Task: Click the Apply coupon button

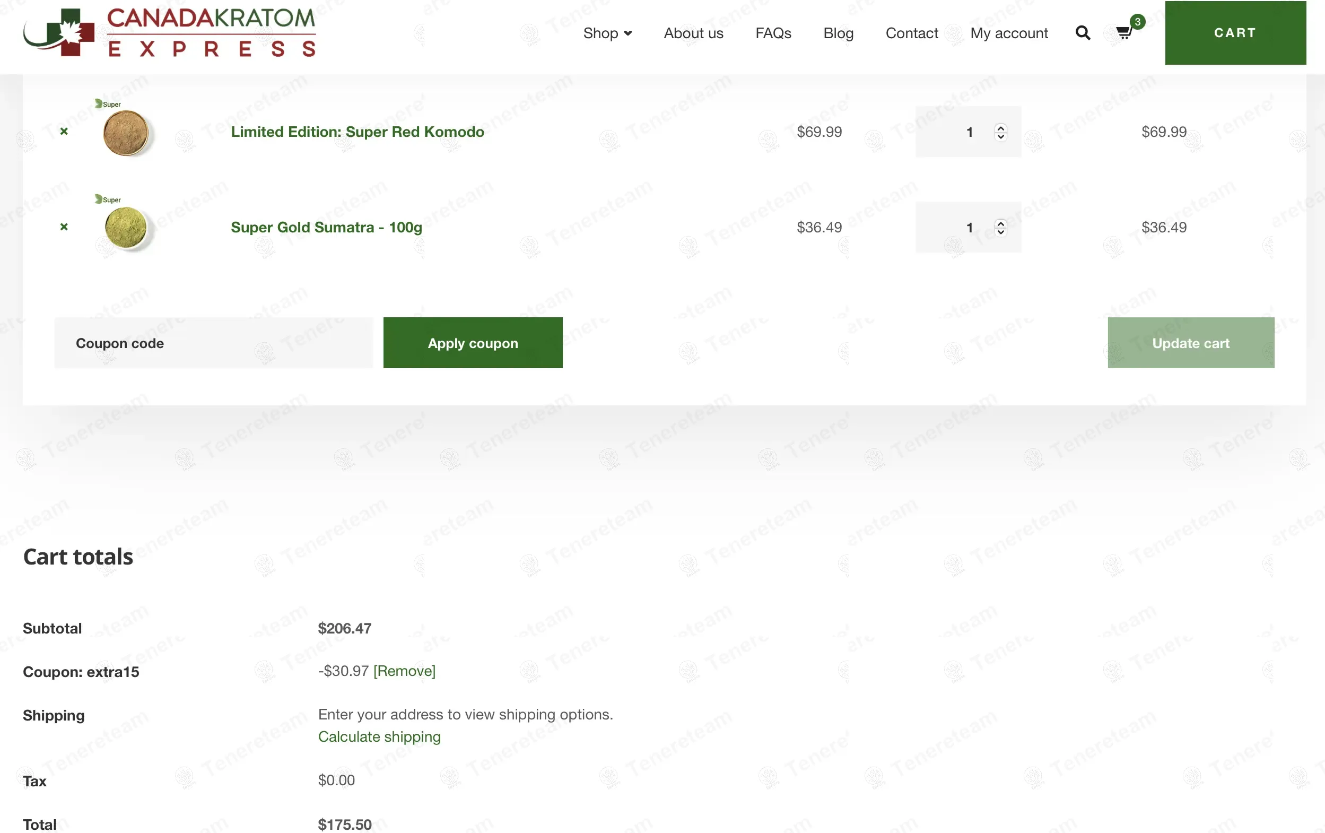Action: pyautogui.click(x=473, y=342)
